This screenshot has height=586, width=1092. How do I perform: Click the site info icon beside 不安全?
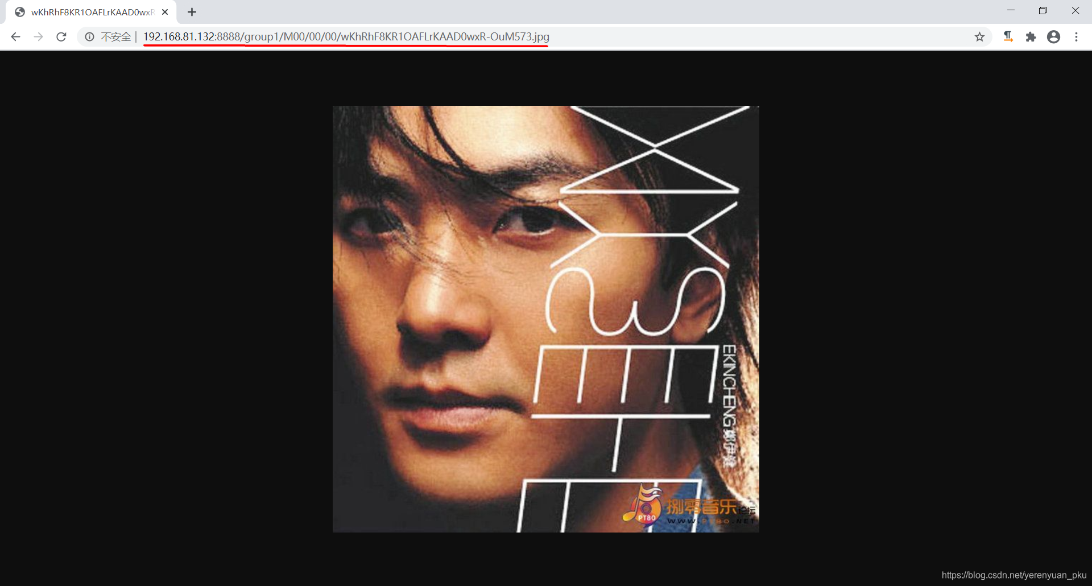(89, 37)
